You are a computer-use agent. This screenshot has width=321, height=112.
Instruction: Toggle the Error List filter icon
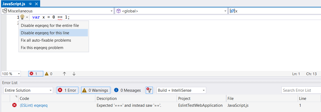pyautogui.click(x=149, y=90)
